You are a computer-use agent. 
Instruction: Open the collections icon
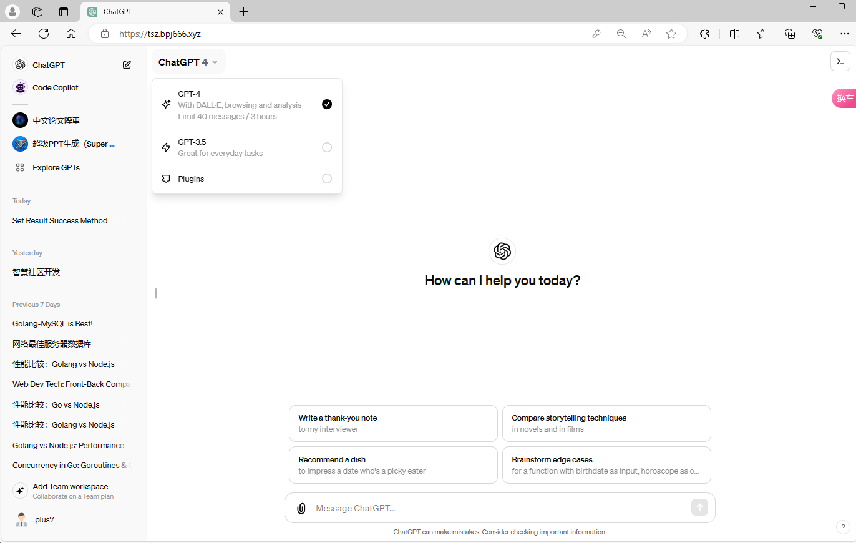(790, 34)
